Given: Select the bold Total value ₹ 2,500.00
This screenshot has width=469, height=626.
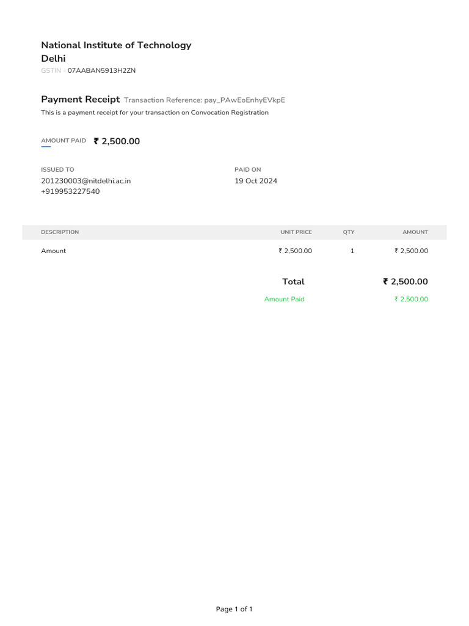Looking at the screenshot, I should point(405,281).
